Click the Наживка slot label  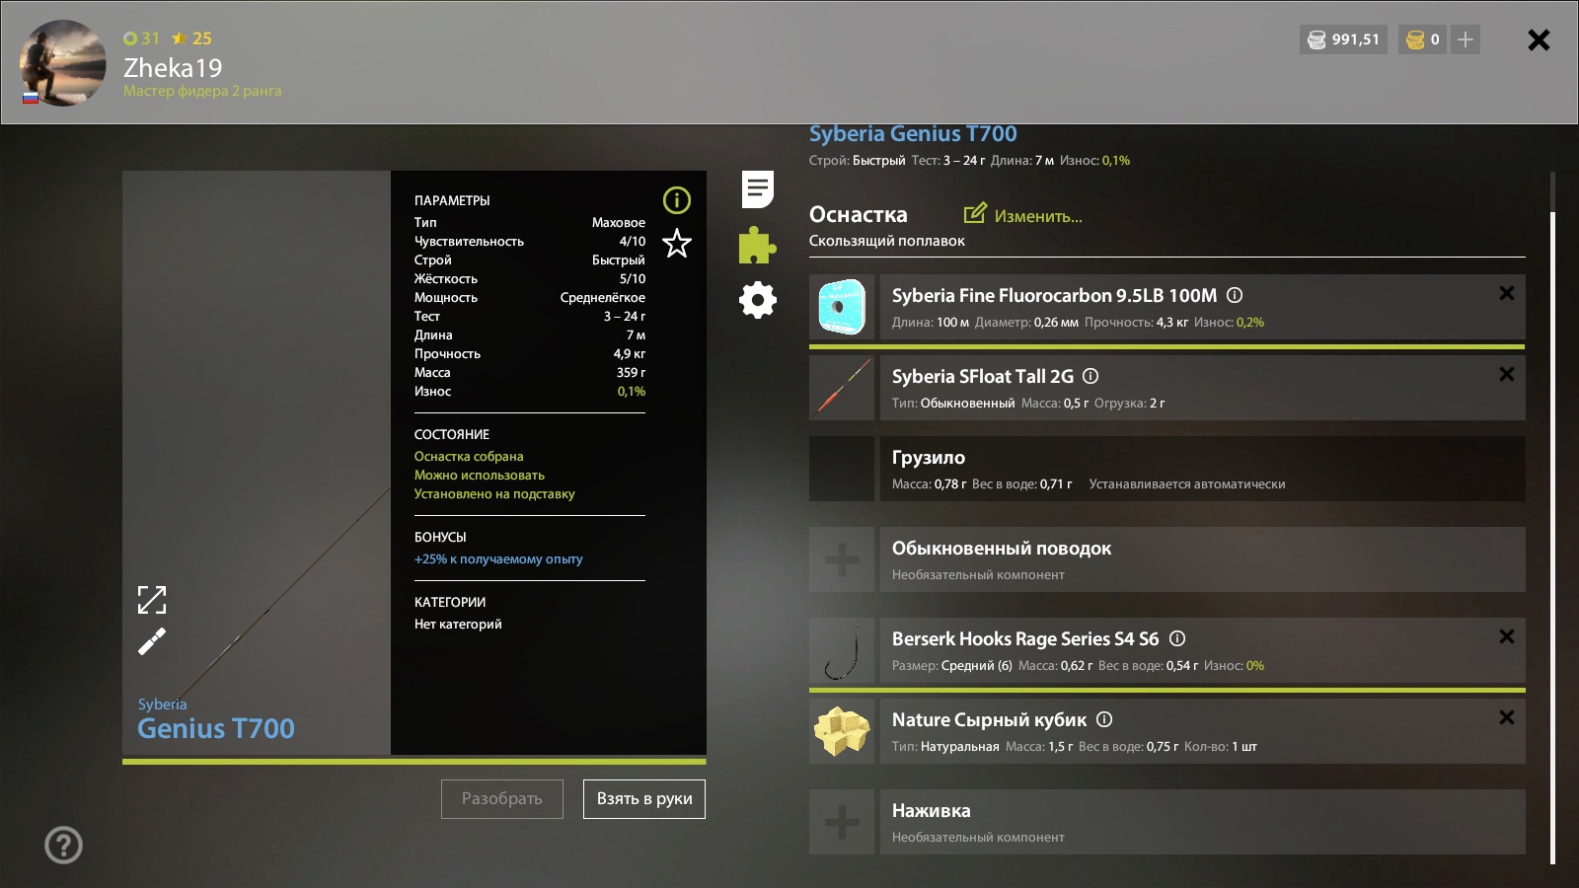pyautogui.click(x=932, y=811)
